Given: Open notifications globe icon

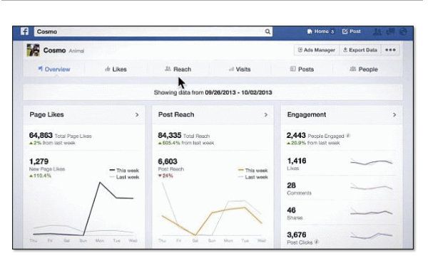Looking at the screenshot, I should point(403,31).
